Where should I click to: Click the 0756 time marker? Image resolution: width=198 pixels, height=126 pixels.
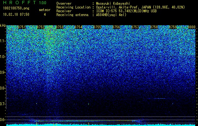[x=116, y=27]
